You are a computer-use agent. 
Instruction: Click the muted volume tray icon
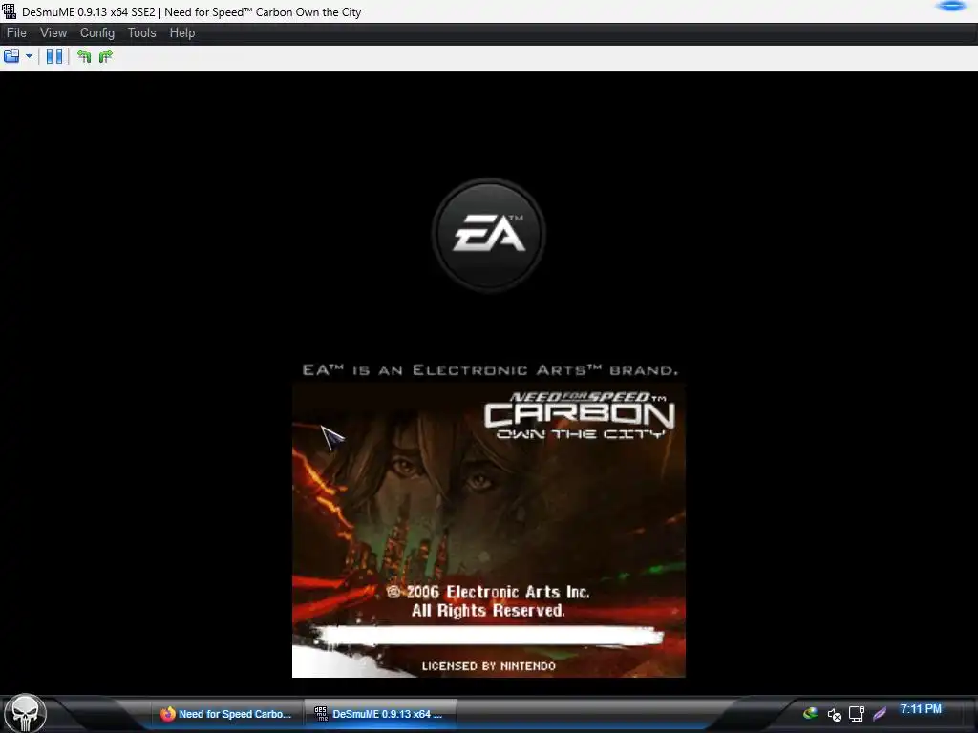pos(834,714)
